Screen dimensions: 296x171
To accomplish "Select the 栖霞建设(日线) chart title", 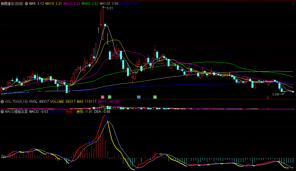I will (12, 4).
